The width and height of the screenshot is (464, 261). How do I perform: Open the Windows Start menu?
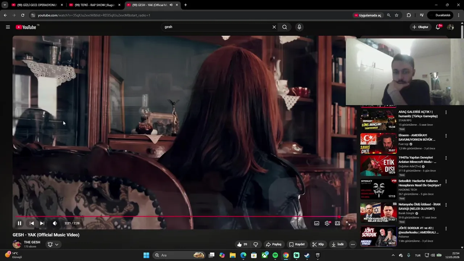click(146, 255)
